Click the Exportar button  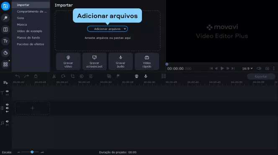click(261, 76)
